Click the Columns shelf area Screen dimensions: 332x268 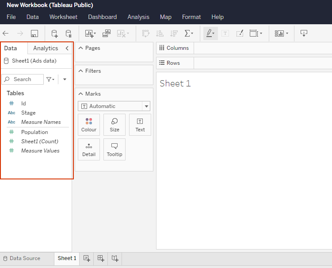click(x=263, y=48)
